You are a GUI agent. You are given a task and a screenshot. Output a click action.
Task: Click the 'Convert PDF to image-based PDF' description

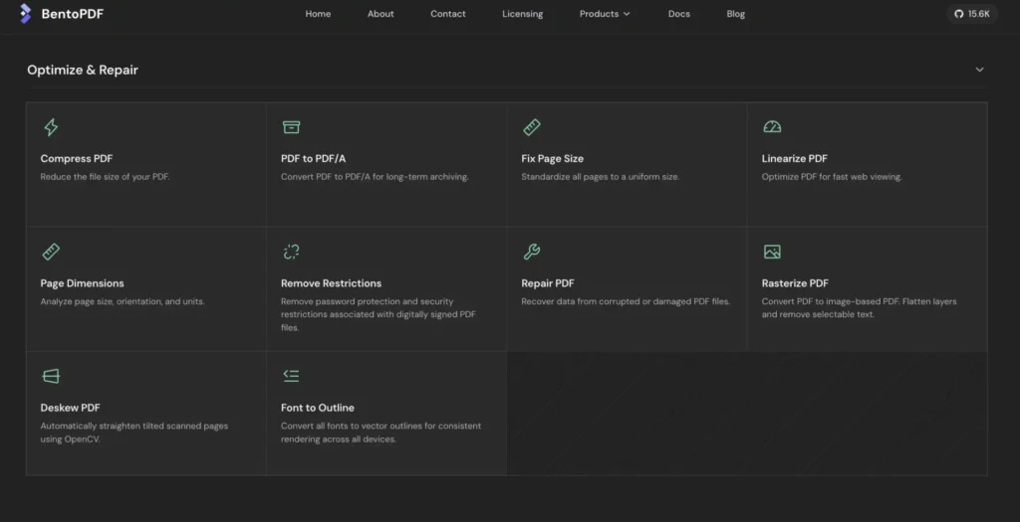[860, 308]
